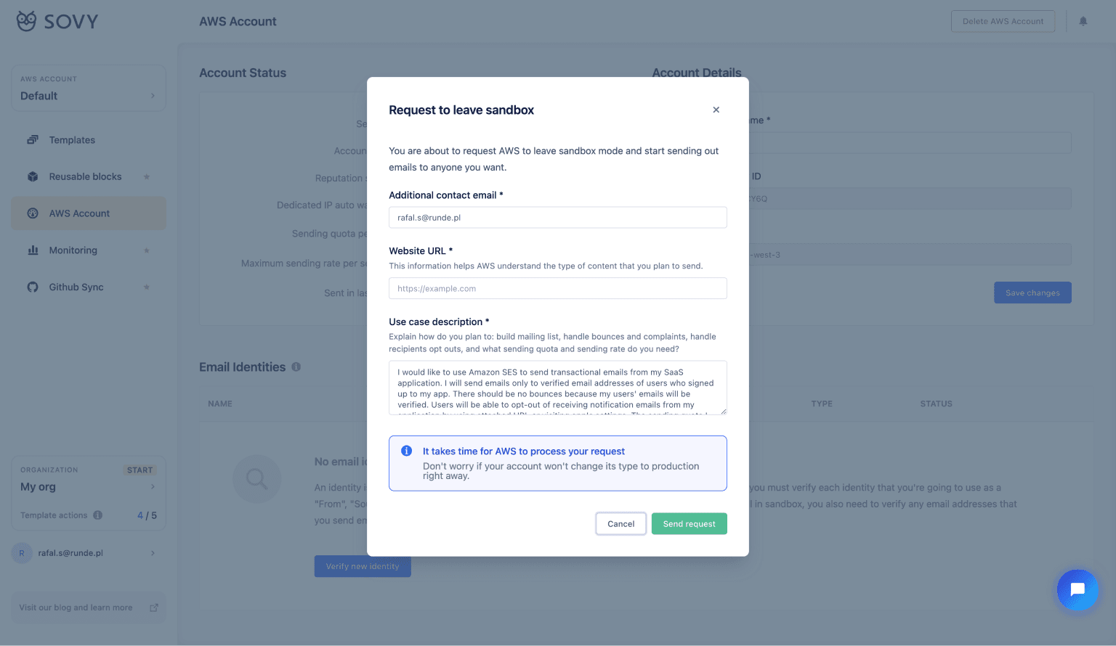Close the sandbox request dialog
1116x646 pixels.
[x=716, y=110]
